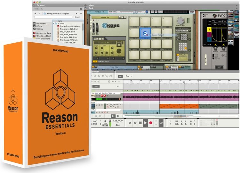240x173 pixels.
Task: Select the Magnify tool in the sequencer toolbar
Action: pyautogui.click(x=107, y=76)
